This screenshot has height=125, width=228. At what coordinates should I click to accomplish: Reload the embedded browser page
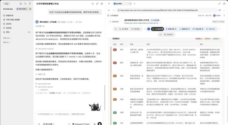[219, 10]
